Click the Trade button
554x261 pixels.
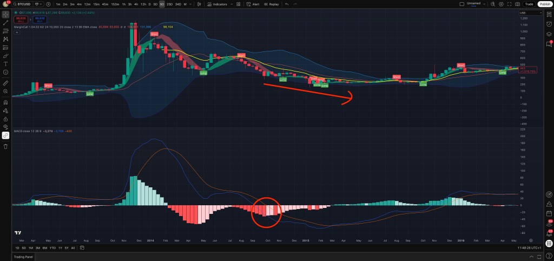[529, 4]
